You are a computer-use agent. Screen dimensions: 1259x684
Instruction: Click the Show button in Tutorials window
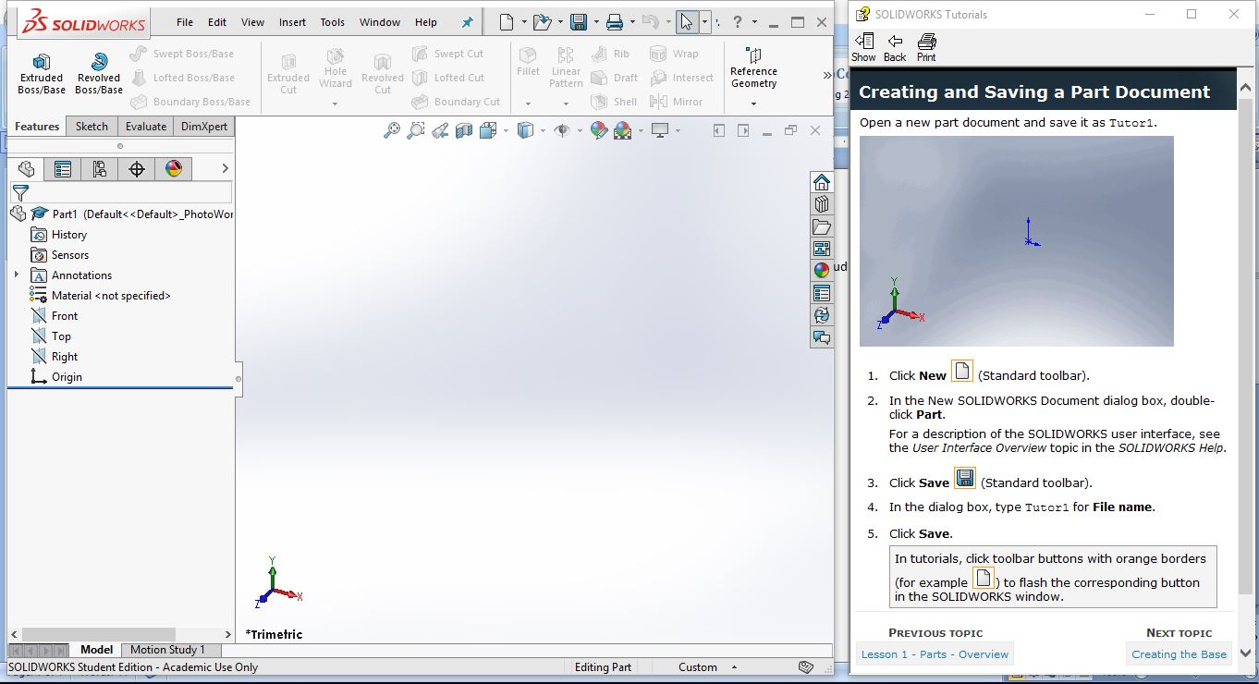pos(863,47)
